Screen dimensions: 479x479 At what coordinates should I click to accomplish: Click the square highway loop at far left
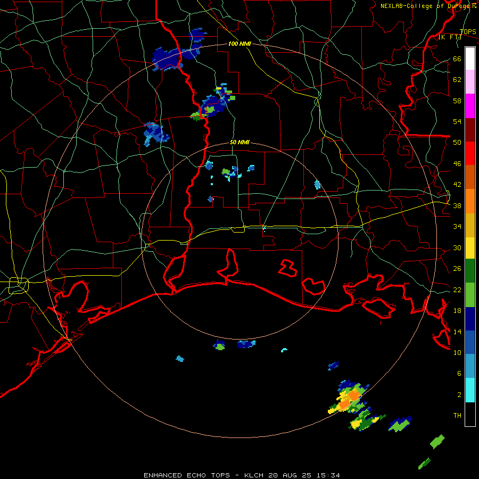click(19, 286)
